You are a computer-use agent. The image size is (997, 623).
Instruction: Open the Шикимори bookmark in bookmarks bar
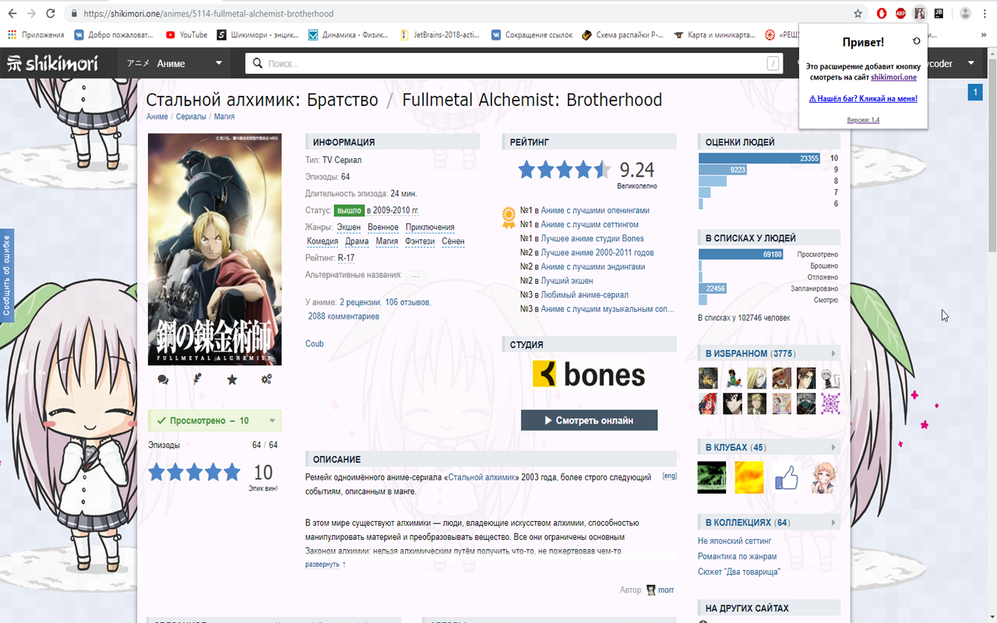click(x=259, y=34)
